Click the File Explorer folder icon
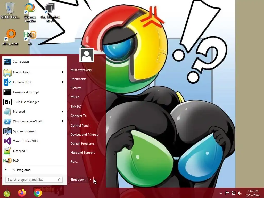The height and width of the screenshot is (198, 264). [x=7, y=72]
